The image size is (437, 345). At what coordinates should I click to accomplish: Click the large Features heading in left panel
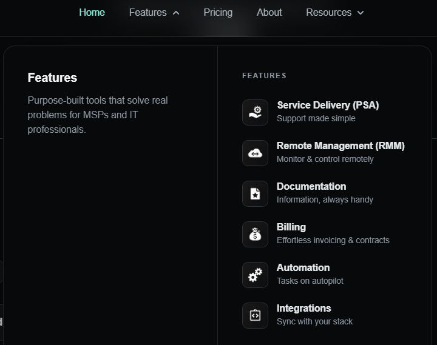(x=52, y=78)
